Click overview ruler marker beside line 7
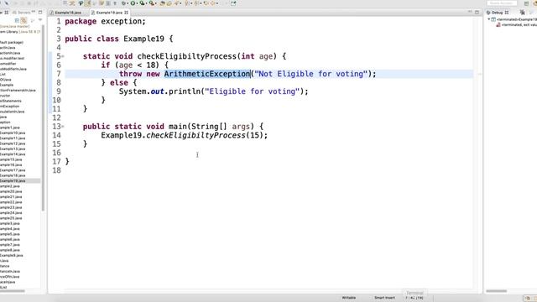 click(479, 74)
